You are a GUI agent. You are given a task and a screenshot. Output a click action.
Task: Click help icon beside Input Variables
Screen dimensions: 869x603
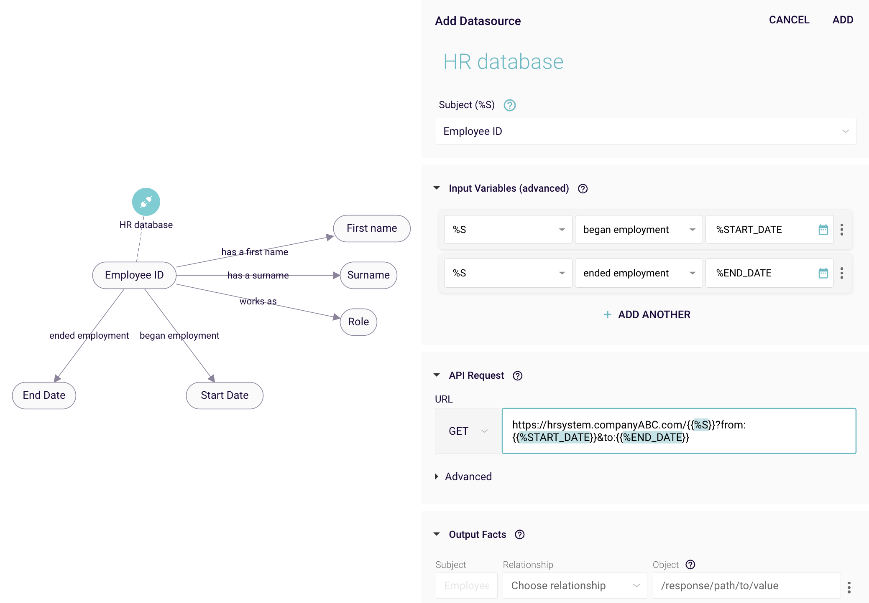[x=583, y=189]
